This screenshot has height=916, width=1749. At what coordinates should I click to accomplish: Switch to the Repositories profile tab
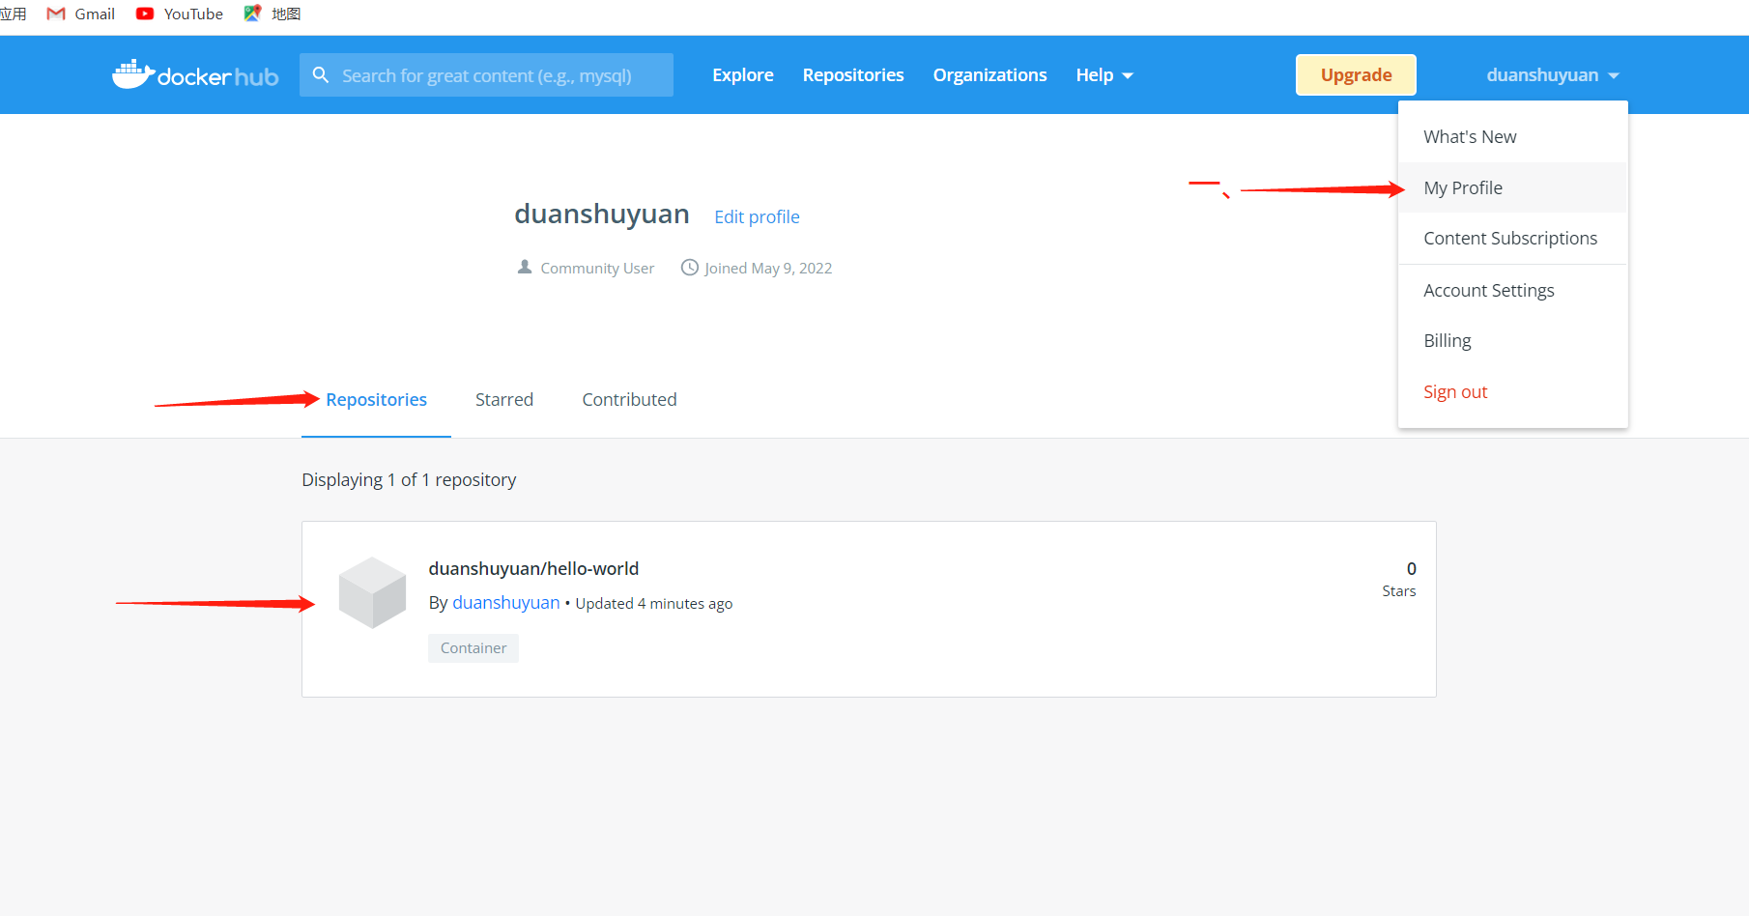tap(376, 400)
